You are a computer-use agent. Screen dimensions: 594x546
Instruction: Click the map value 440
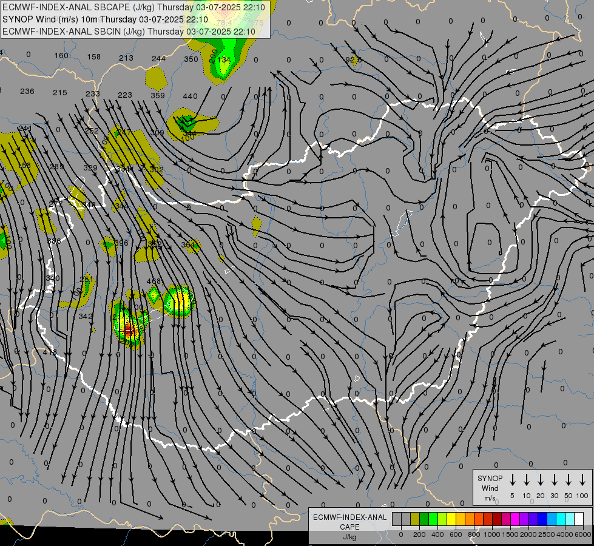(190, 96)
